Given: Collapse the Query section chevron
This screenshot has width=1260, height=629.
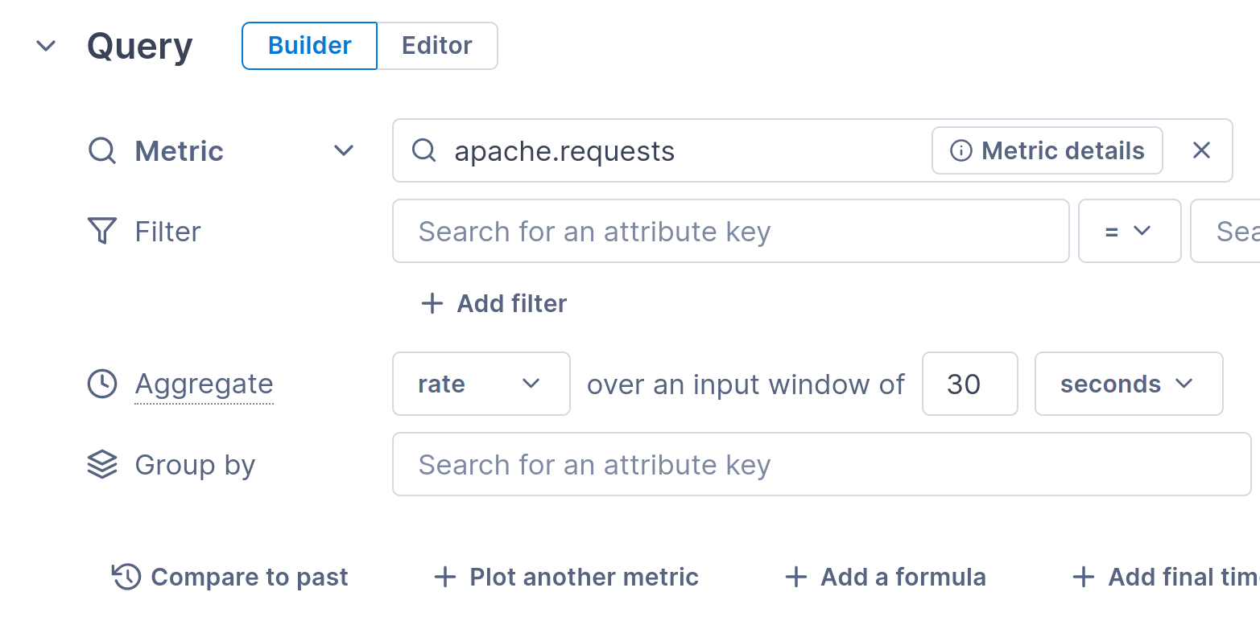Looking at the screenshot, I should click(46, 46).
